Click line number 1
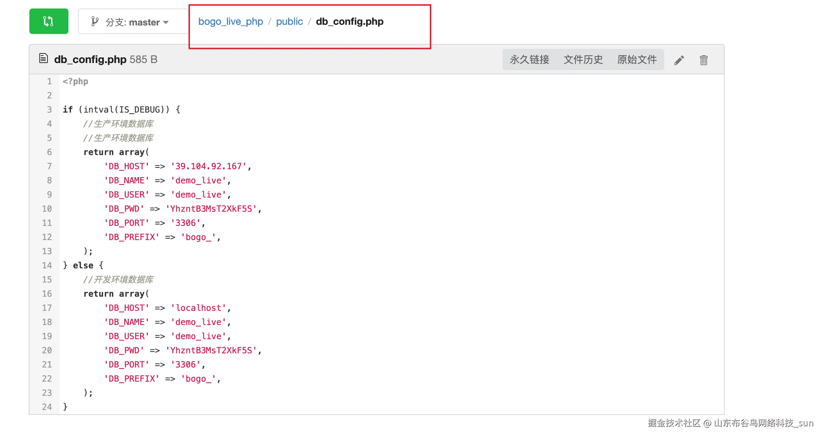This screenshot has width=825, height=439. 49,81
